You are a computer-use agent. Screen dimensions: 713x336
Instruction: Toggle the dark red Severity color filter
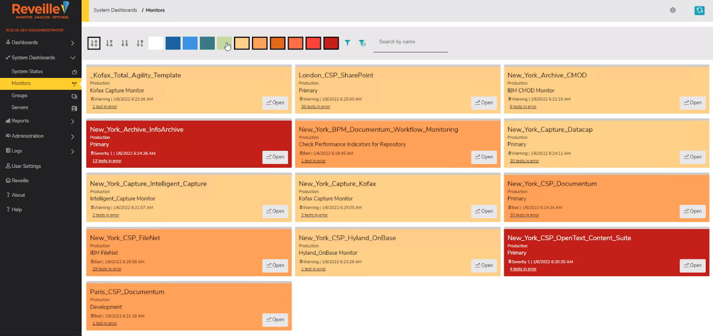click(x=331, y=43)
